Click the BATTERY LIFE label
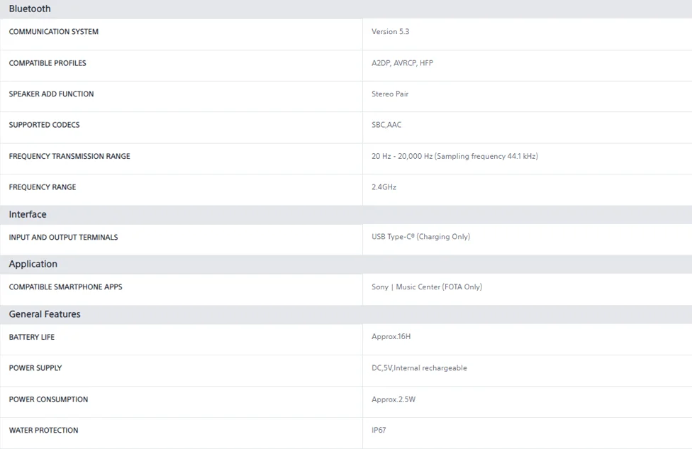Screen dimensions: 692x449 click(32, 338)
